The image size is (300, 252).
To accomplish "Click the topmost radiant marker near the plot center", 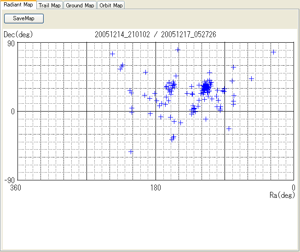I will point(178,50).
